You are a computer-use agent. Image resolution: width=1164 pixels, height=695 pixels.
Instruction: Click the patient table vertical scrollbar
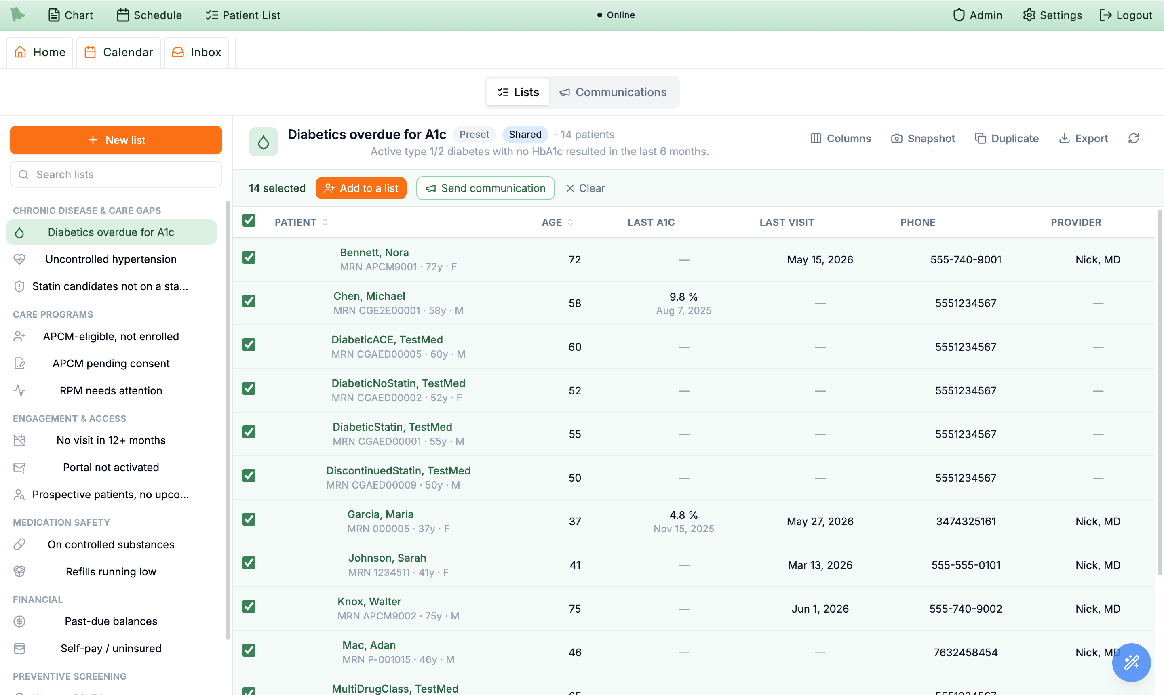(1160, 392)
